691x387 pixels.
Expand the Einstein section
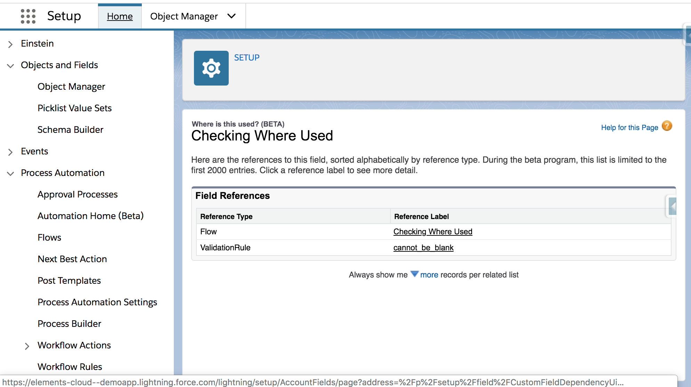click(10, 44)
